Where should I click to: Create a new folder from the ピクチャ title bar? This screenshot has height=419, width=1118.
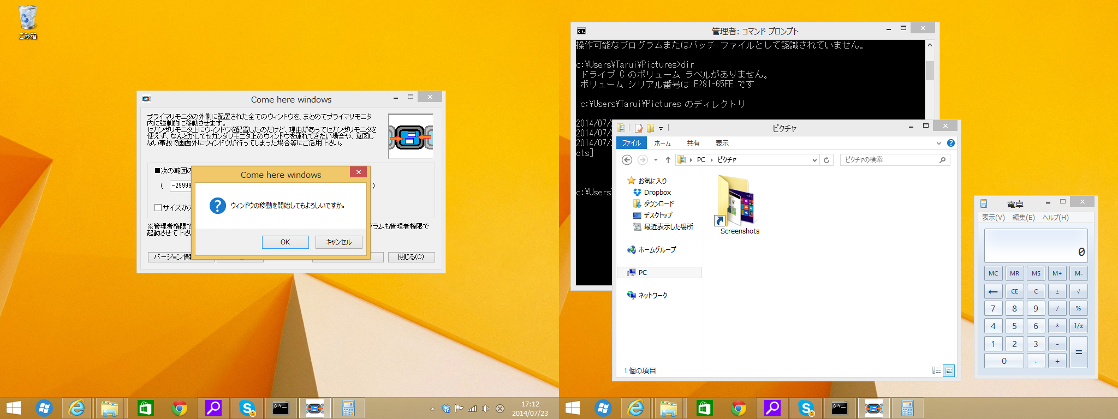(x=650, y=128)
